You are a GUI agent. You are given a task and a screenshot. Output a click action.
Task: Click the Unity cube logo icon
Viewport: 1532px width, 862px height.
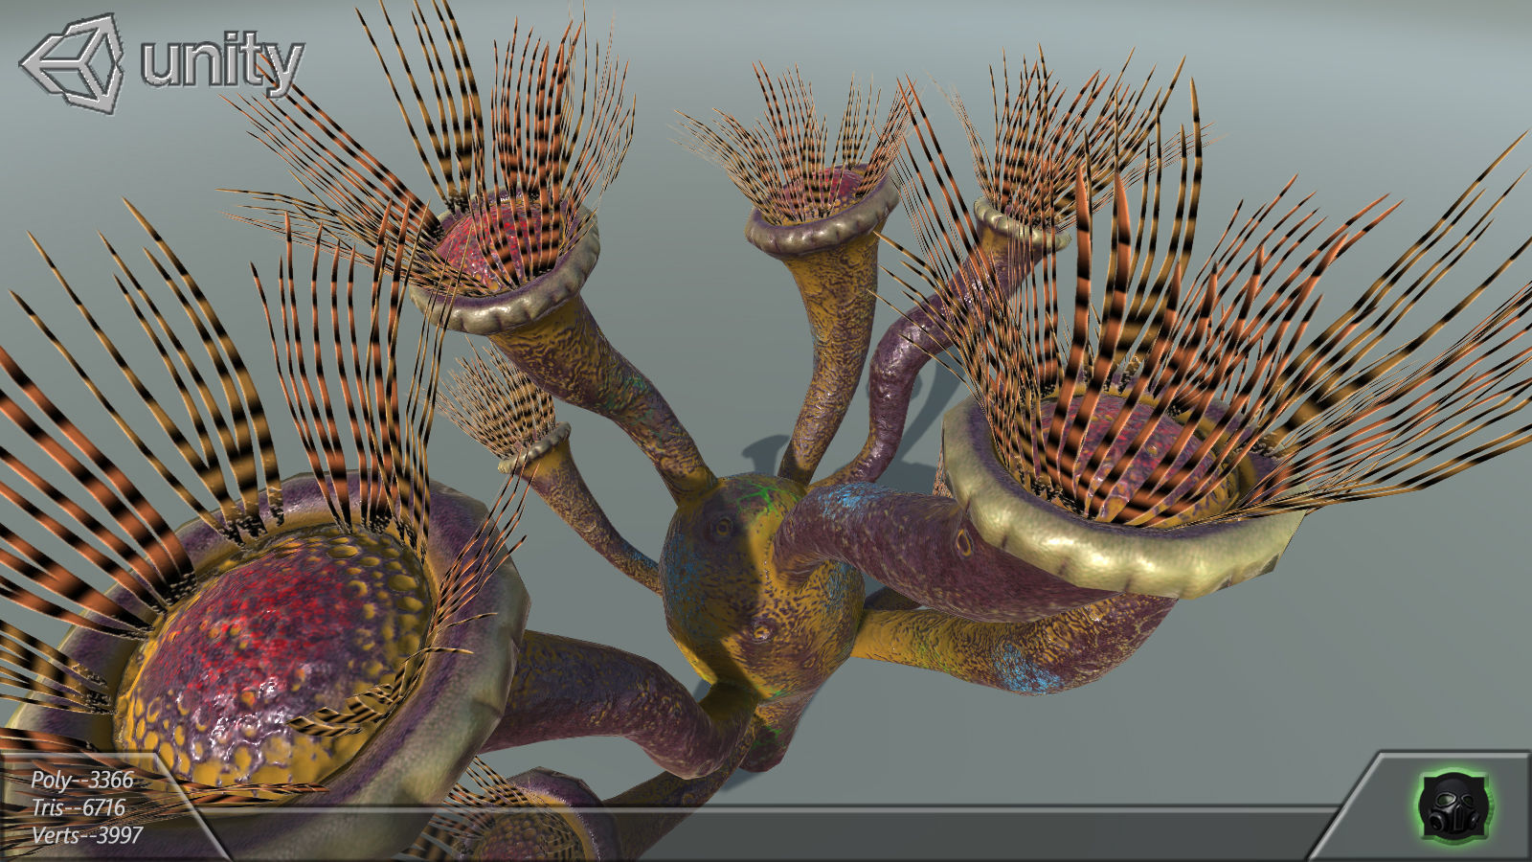(73, 65)
